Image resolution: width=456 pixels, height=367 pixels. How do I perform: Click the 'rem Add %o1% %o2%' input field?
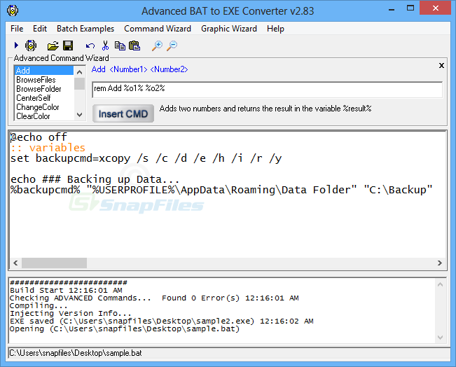click(268, 89)
